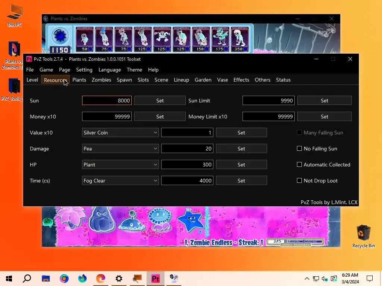382x286 pixels.
Task: Click Set button for Money x10
Action: [160, 117]
